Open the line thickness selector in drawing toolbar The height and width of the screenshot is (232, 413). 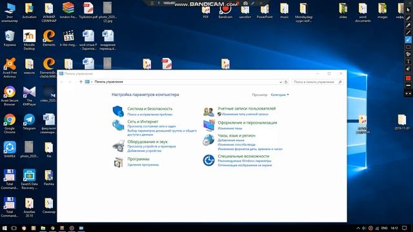[x=408, y=86]
